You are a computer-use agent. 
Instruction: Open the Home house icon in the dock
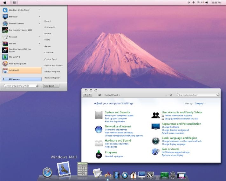[x=133, y=175]
